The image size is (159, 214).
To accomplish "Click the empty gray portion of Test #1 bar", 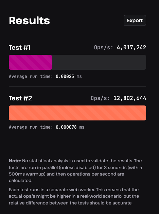I will pos(99,62).
